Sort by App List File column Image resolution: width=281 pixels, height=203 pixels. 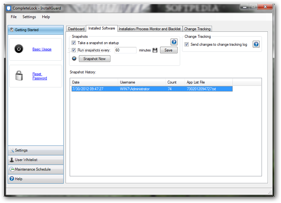(x=208, y=82)
